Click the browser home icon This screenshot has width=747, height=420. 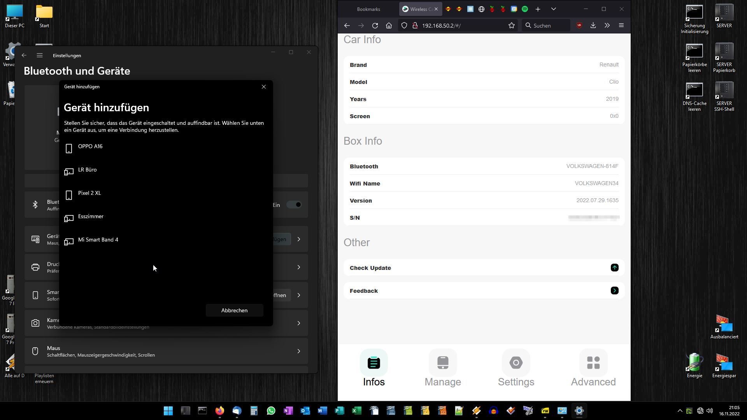tap(389, 26)
